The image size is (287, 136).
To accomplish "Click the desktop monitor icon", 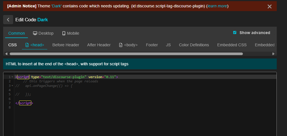I will [x=35, y=33].
